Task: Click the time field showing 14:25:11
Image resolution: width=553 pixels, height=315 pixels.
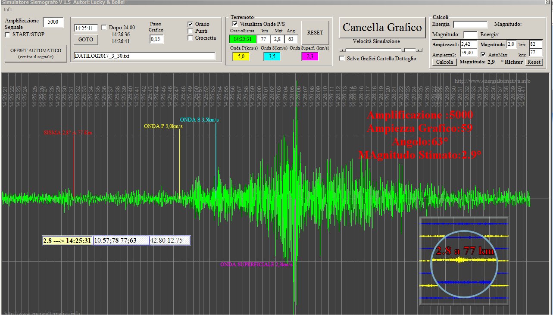Action: tap(86, 28)
